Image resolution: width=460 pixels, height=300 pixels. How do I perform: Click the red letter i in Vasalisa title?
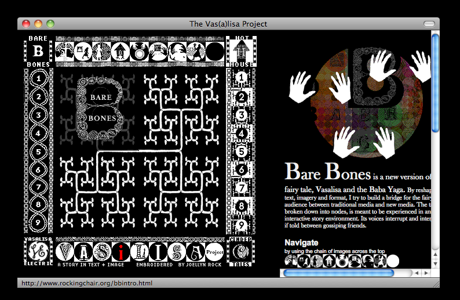(x=120, y=252)
